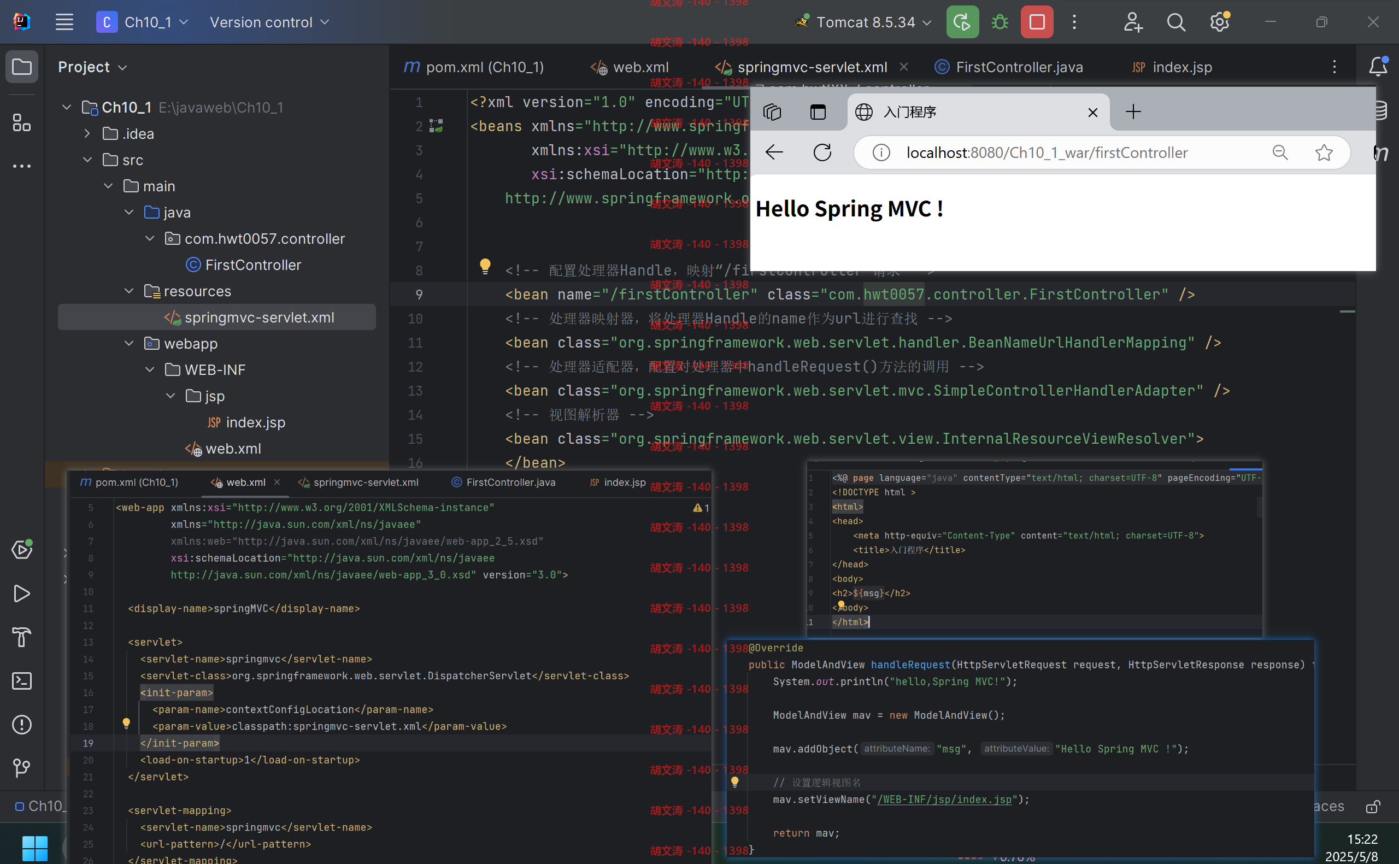Close the 入门程序 browser tab

[x=1093, y=112]
